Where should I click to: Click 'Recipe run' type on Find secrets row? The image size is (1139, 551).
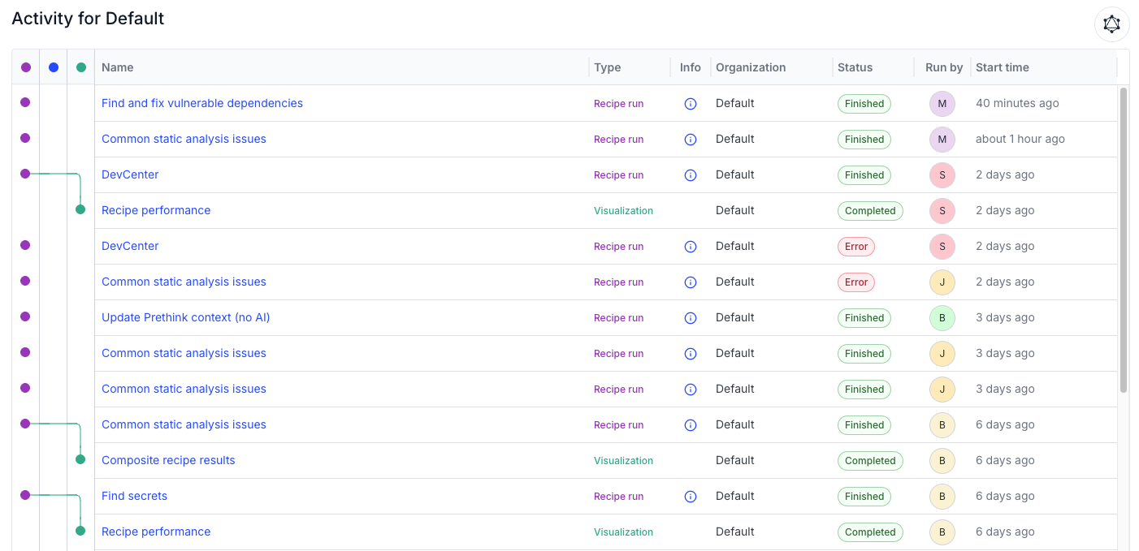[618, 496]
